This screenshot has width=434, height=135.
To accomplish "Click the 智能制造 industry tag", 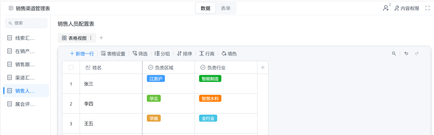I will tap(210, 79).
